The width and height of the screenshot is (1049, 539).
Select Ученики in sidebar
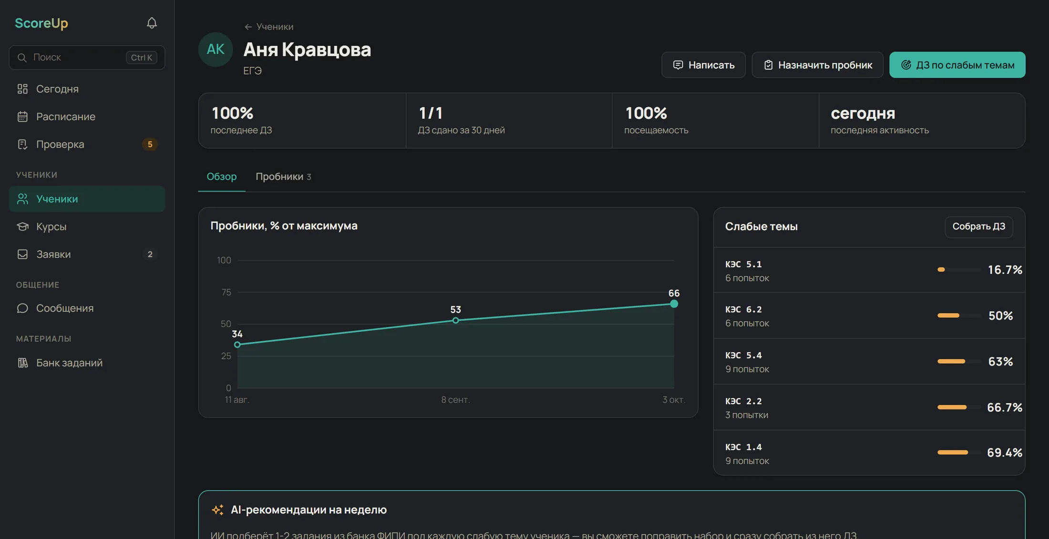click(87, 199)
